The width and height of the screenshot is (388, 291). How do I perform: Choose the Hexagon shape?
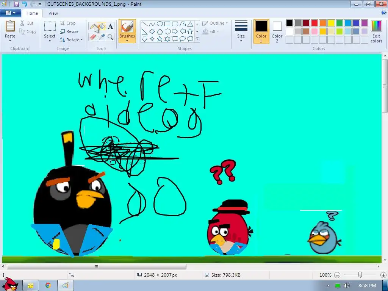[167, 31]
